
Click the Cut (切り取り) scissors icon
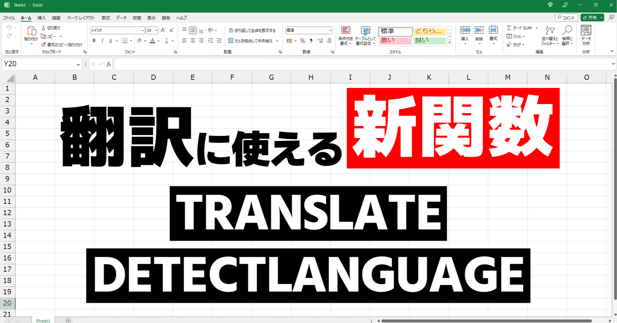click(x=43, y=28)
